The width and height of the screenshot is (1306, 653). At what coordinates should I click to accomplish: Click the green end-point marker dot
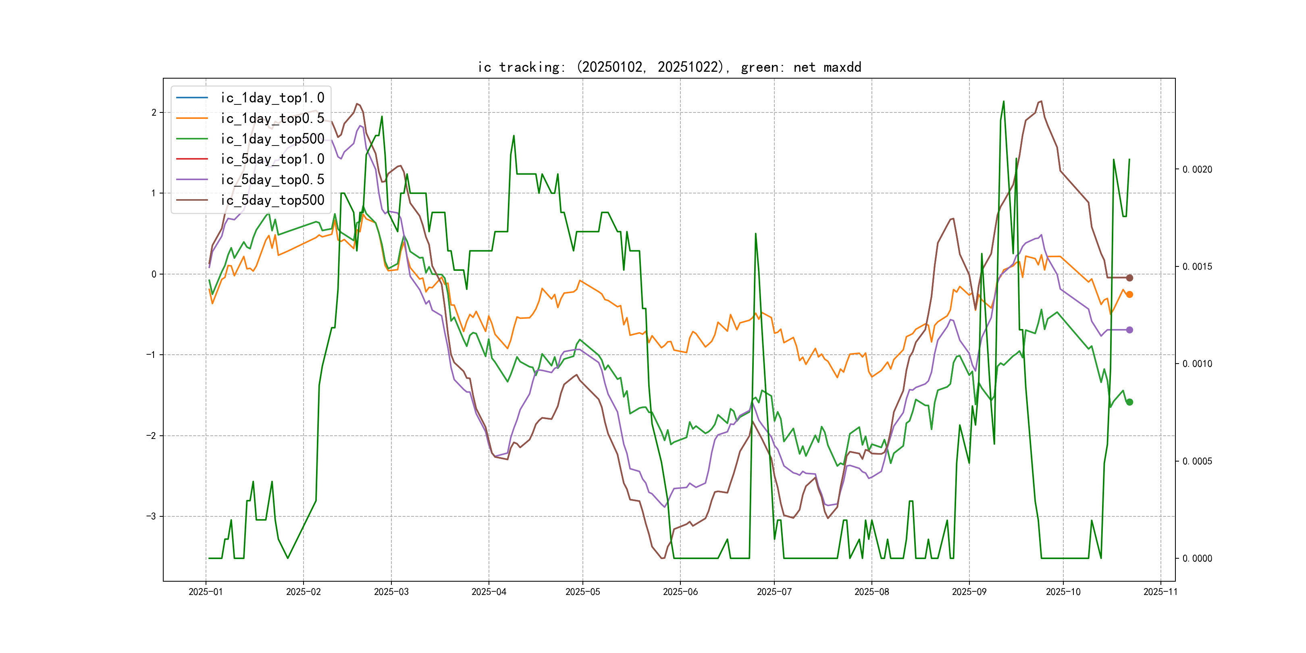point(1129,402)
